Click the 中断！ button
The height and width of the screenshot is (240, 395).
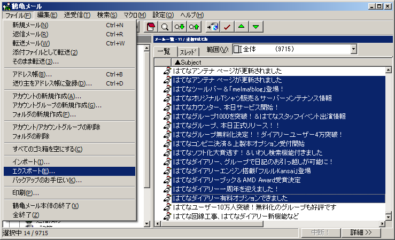pos(320,233)
